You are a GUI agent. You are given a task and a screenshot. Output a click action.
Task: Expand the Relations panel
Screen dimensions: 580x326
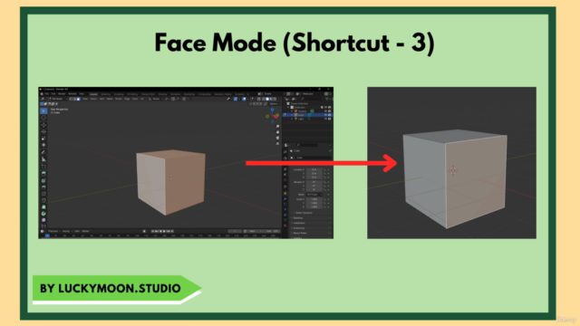tap(298, 218)
